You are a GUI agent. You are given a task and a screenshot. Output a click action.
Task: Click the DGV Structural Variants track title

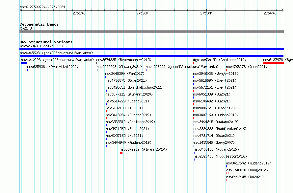click(x=46, y=42)
